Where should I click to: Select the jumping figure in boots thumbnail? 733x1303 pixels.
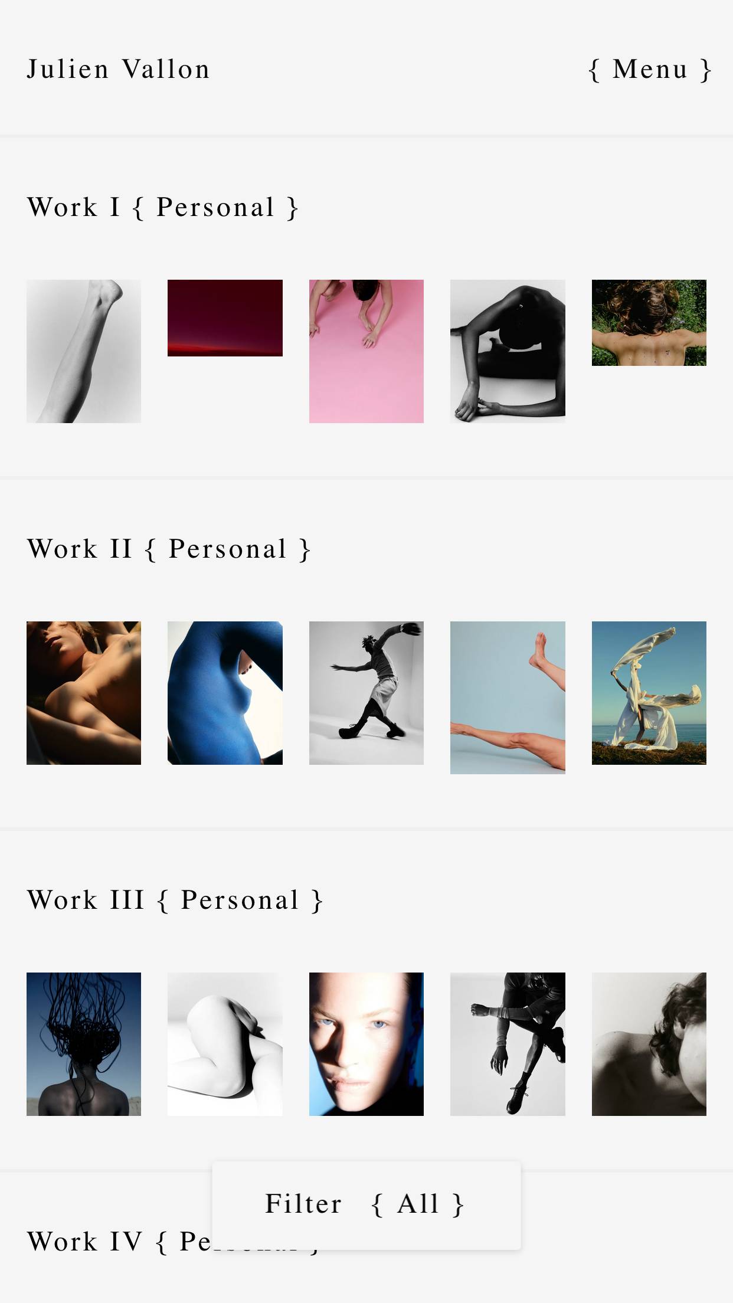point(508,1044)
